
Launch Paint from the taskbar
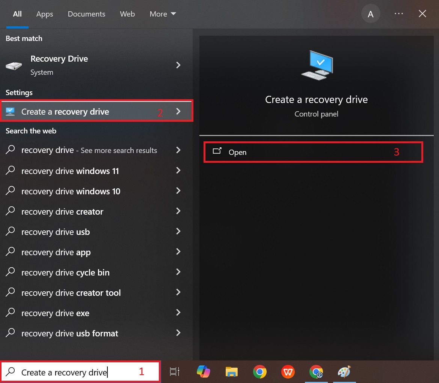point(344,372)
